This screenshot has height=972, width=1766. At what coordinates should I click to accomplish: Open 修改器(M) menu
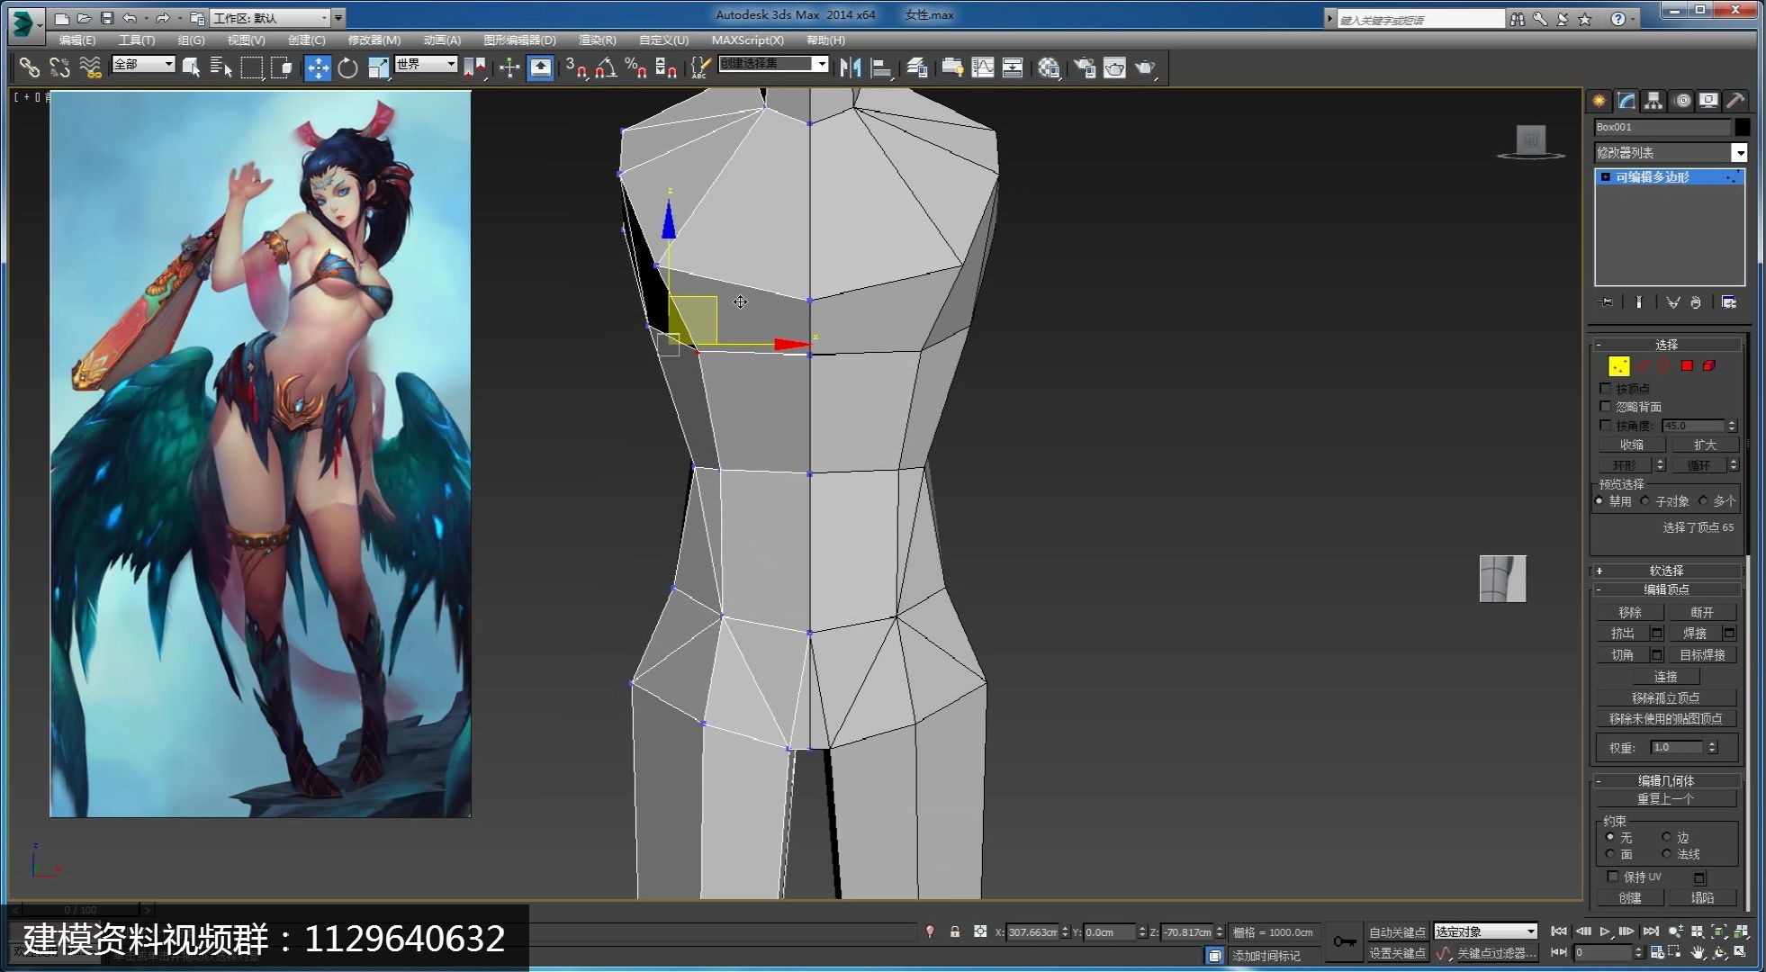point(374,40)
